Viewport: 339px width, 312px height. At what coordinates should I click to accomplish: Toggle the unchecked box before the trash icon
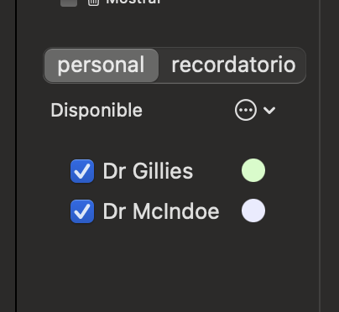coord(69,3)
